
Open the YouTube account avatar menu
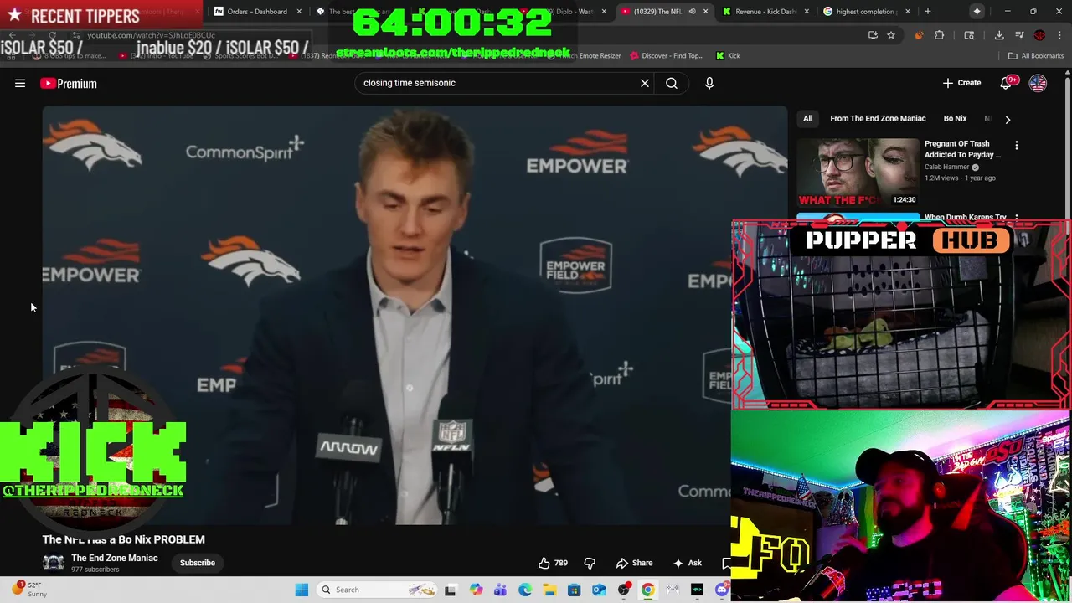click(x=1038, y=83)
